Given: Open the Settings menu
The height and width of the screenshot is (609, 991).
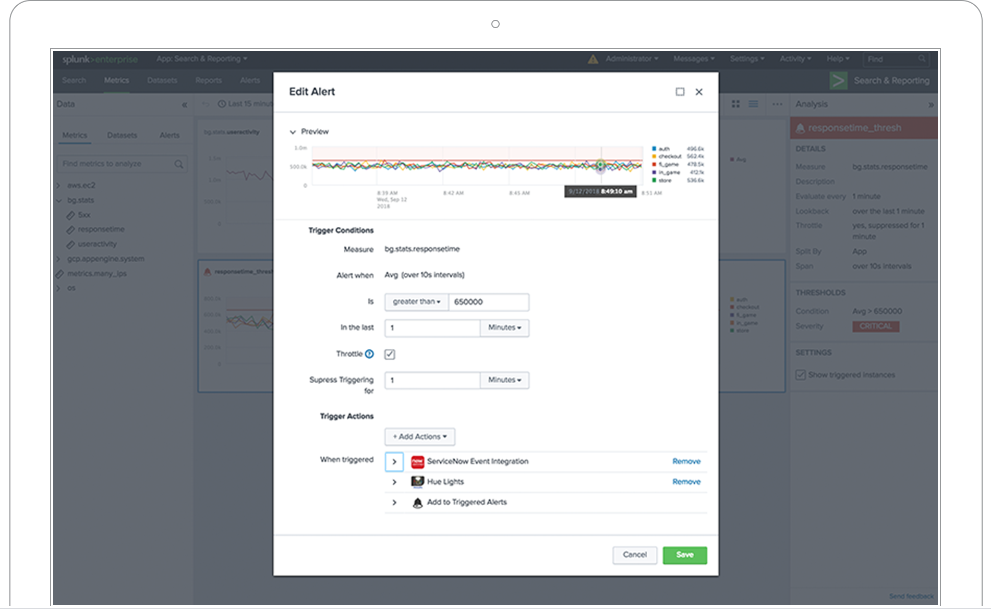Looking at the screenshot, I should [x=746, y=59].
